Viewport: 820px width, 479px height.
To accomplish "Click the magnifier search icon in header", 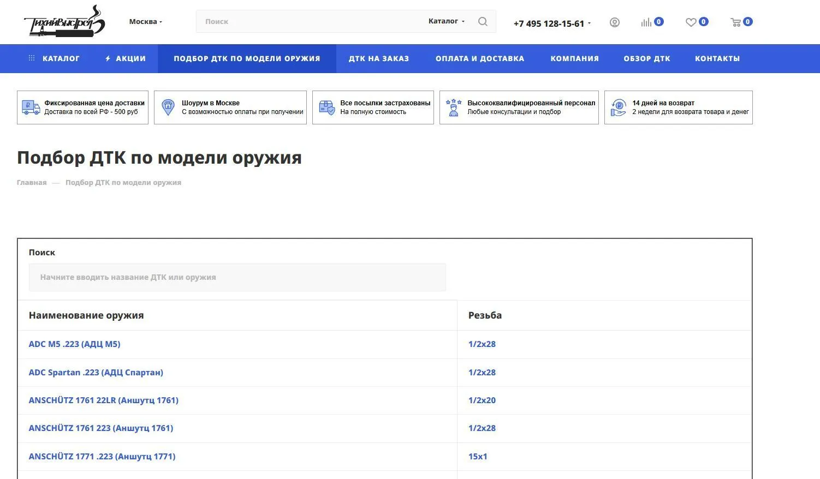I will 483,22.
